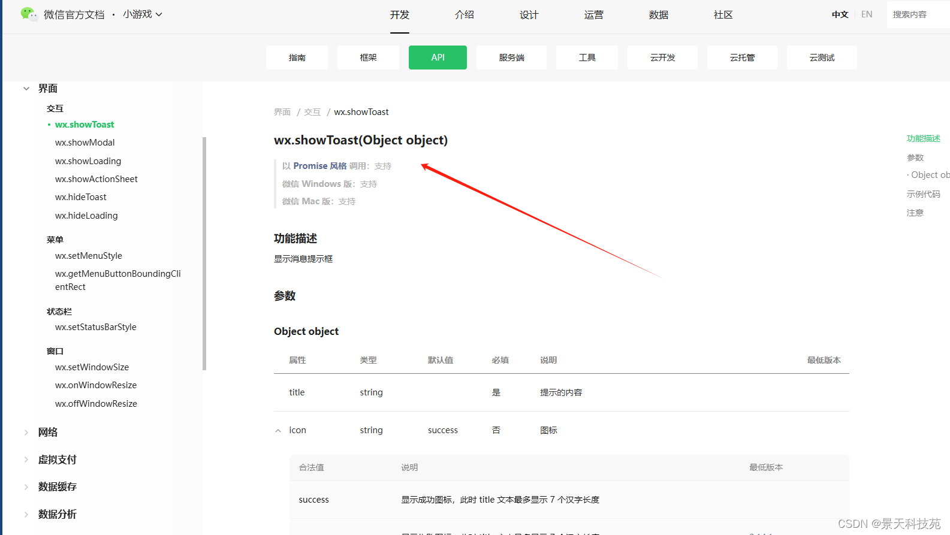The height and width of the screenshot is (535, 950).
Task: Open wx.hideToast in the sidebar
Action: click(x=80, y=197)
